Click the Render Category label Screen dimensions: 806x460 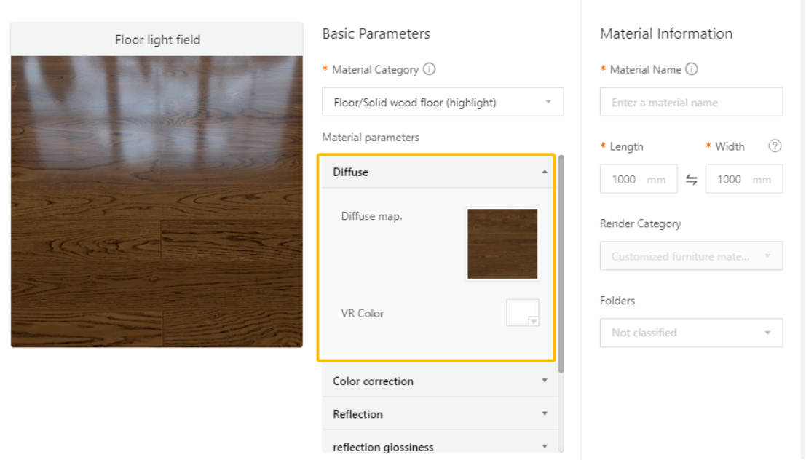641,223
